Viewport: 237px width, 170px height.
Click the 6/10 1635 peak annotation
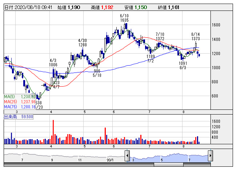pyautogui.click(x=124, y=18)
